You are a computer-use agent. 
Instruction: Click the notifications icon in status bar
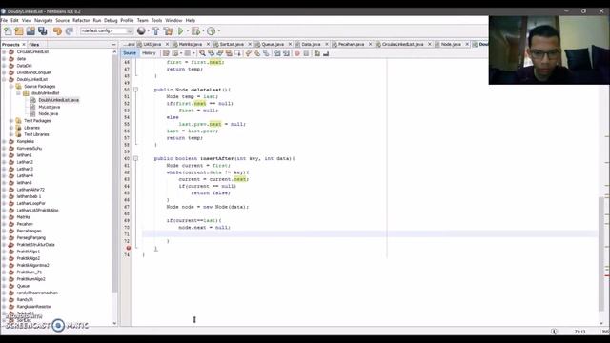click(554, 332)
